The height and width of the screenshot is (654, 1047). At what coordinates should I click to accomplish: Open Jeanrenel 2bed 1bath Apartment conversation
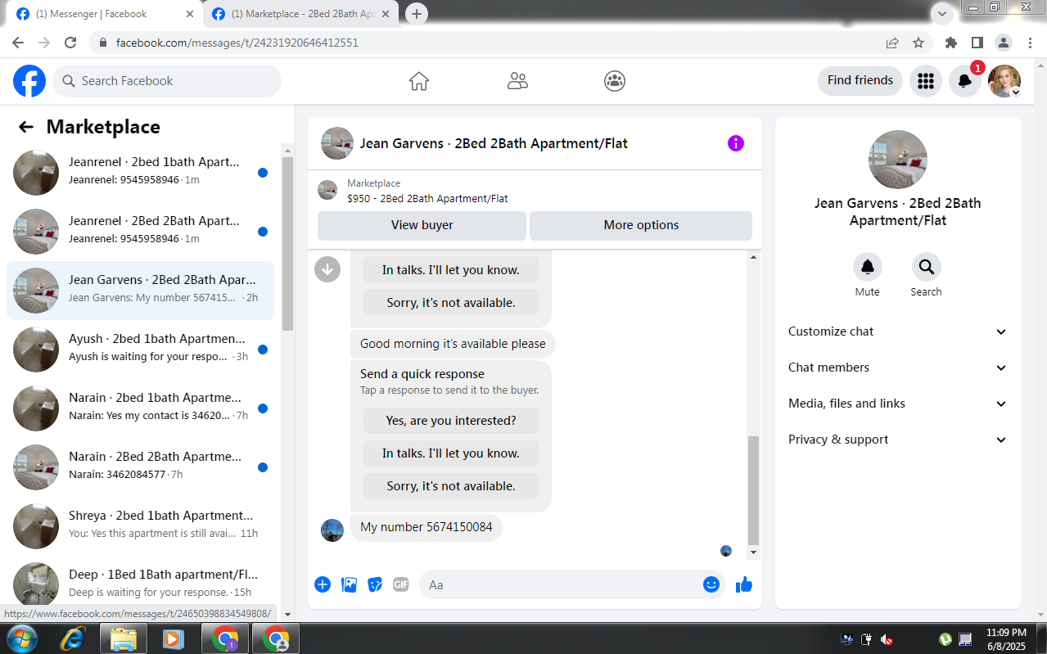click(x=140, y=173)
